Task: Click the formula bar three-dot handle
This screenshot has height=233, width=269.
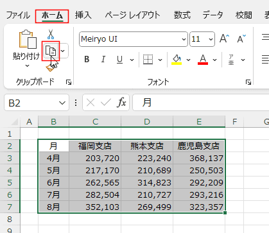Action: [76, 103]
